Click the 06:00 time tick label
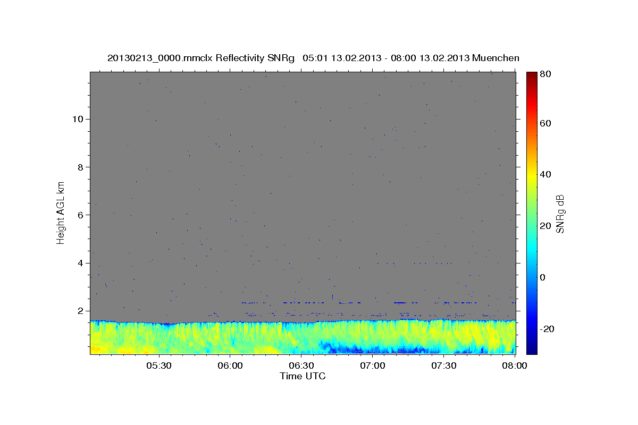This screenshot has height=425, width=638. click(230, 366)
